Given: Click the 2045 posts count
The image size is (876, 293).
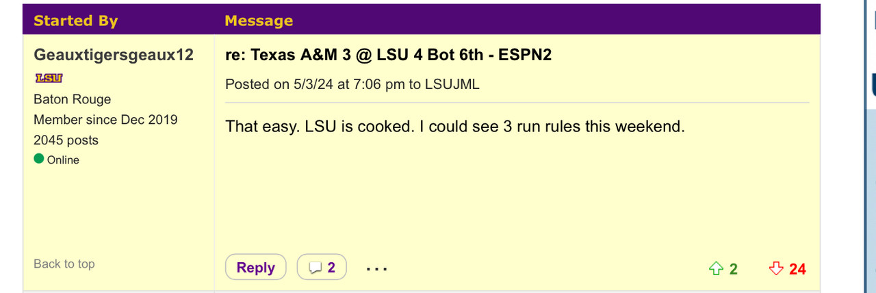Looking at the screenshot, I should 66,140.
